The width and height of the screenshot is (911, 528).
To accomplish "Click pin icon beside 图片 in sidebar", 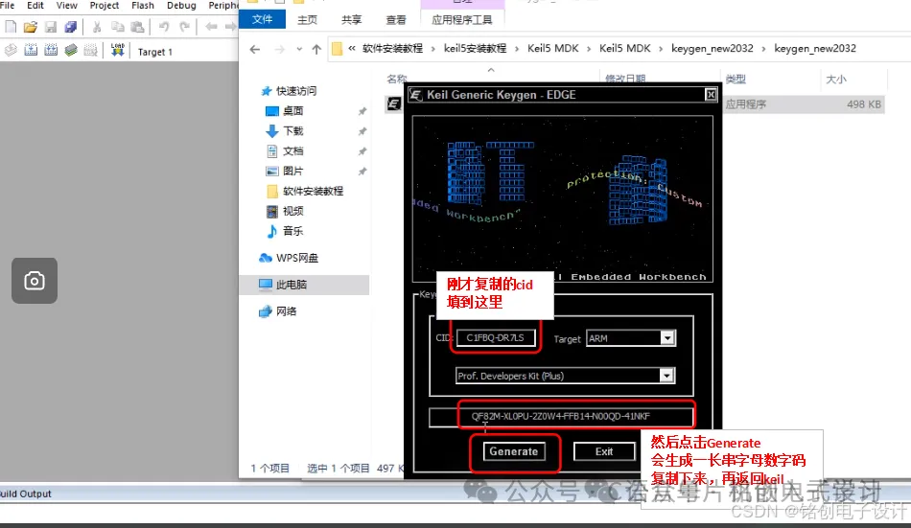I will click(362, 172).
